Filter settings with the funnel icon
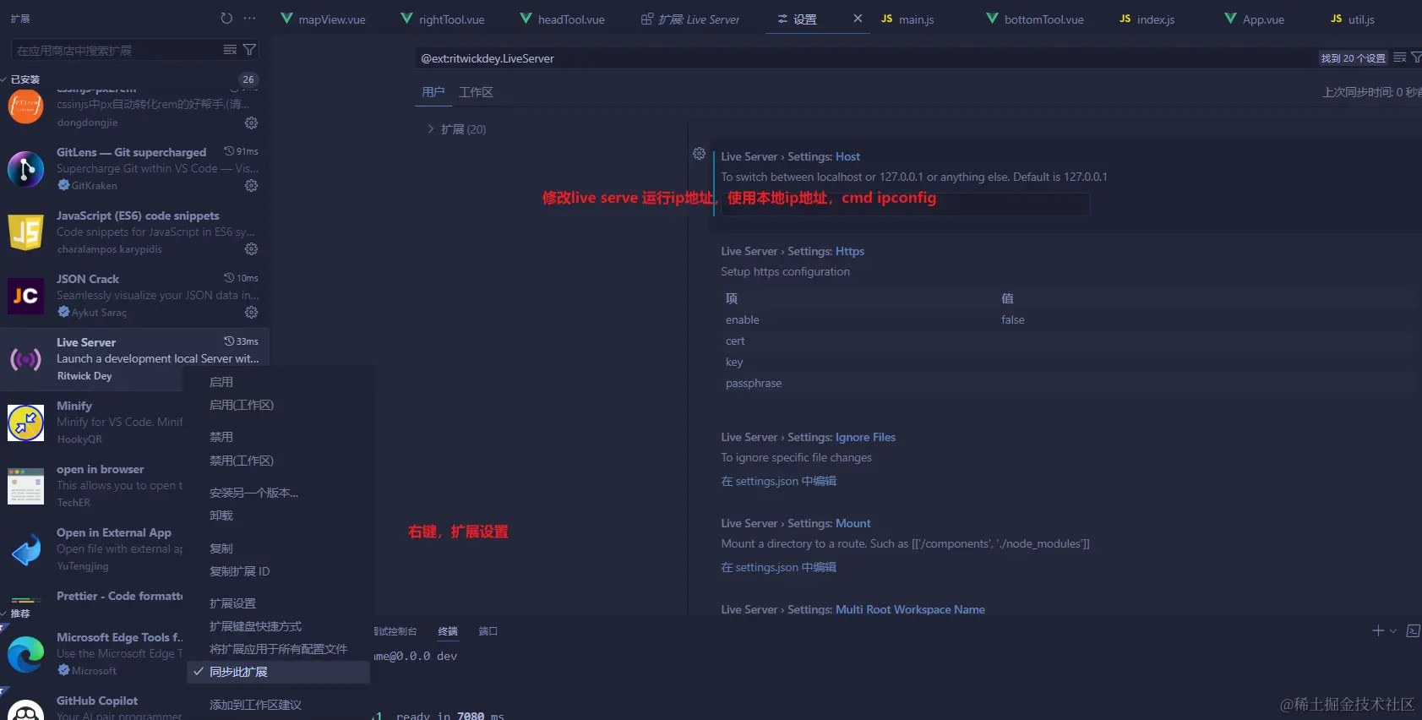The image size is (1422, 720). click(x=1416, y=57)
